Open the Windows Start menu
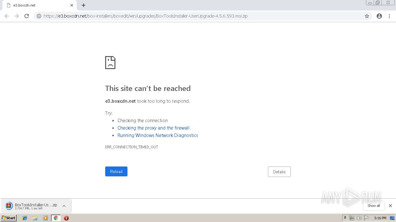 click(9, 218)
